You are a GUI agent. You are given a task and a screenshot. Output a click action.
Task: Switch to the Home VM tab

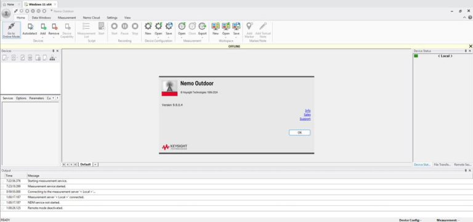click(x=10, y=4)
